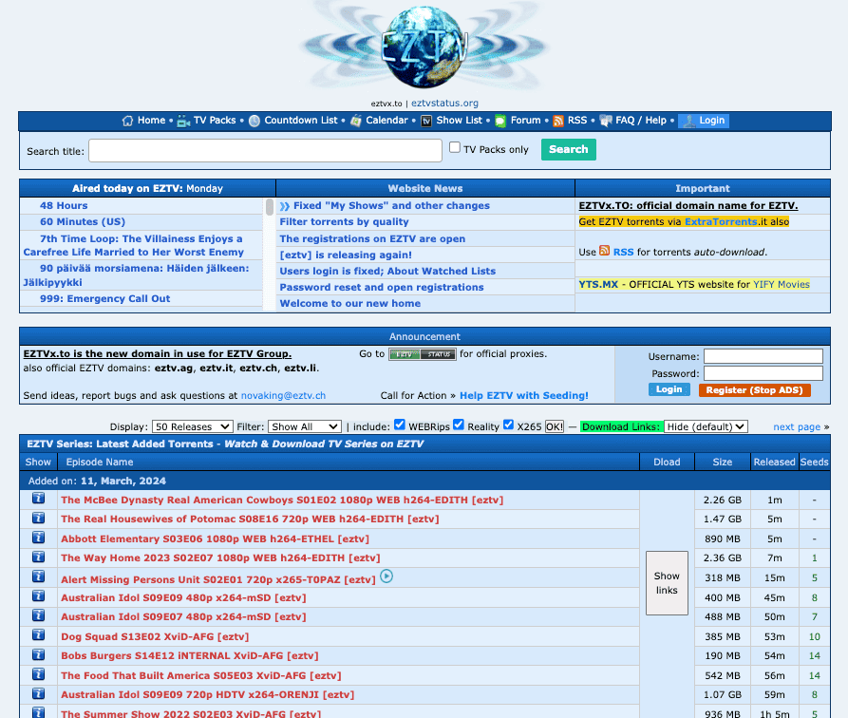The height and width of the screenshot is (718, 848).
Task: Click the OK! filter button
Action: point(555,426)
